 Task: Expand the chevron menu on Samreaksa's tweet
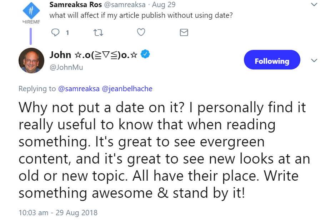314,5
